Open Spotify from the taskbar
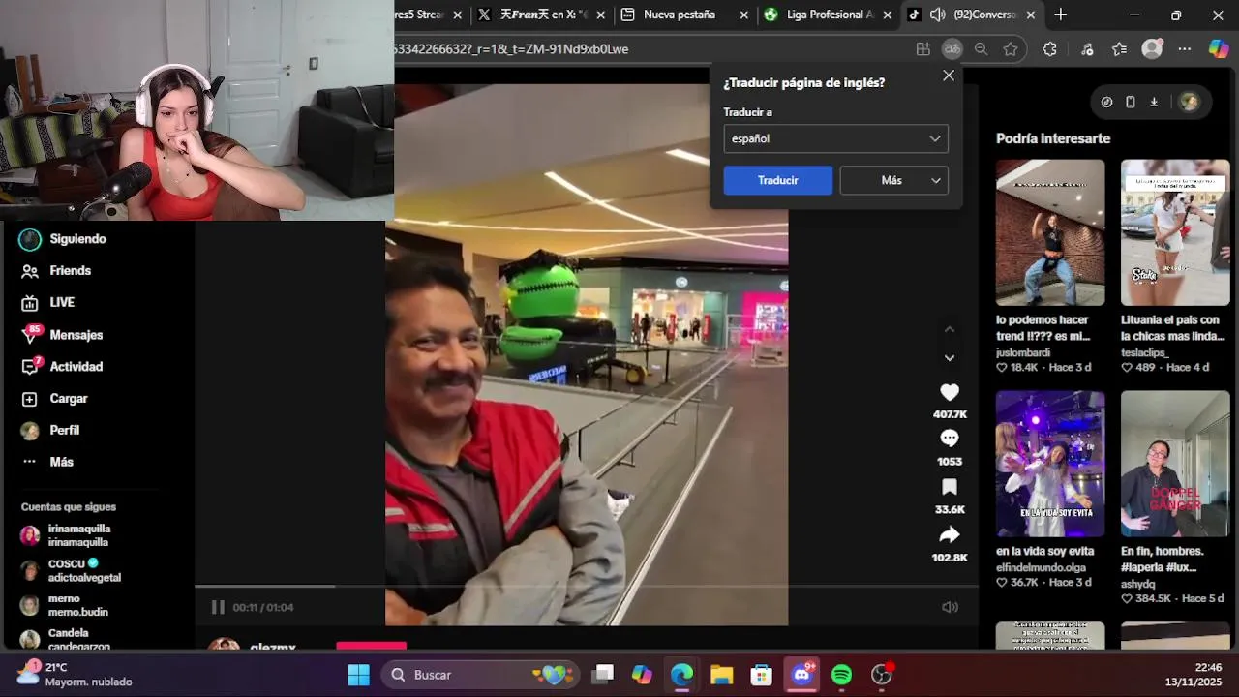 [841, 675]
